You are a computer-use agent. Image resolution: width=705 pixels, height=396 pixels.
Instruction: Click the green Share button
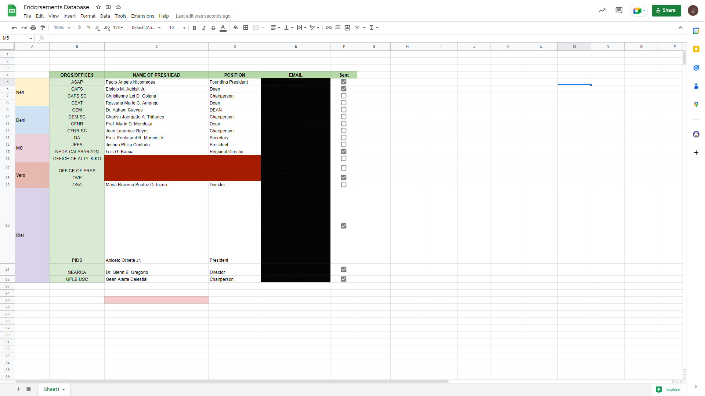(x=666, y=10)
